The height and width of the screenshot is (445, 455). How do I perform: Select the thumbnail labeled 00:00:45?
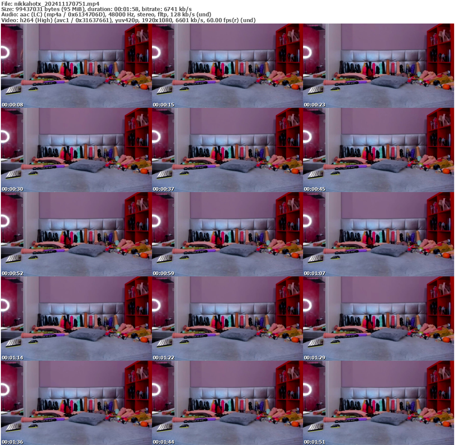click(378, 150)
